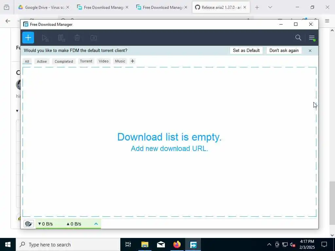Open the Mail app from taskbar
Viewport: 335px width, 251px height.
click(x=161, y=244)
